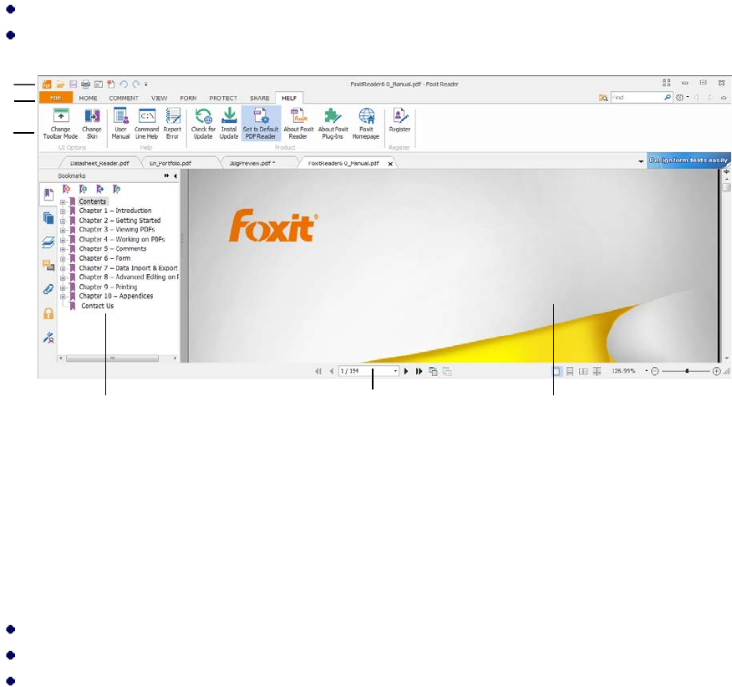Click the Design form fields easily banner
Viewport: 732px width, 687px height.
[688, 160]
